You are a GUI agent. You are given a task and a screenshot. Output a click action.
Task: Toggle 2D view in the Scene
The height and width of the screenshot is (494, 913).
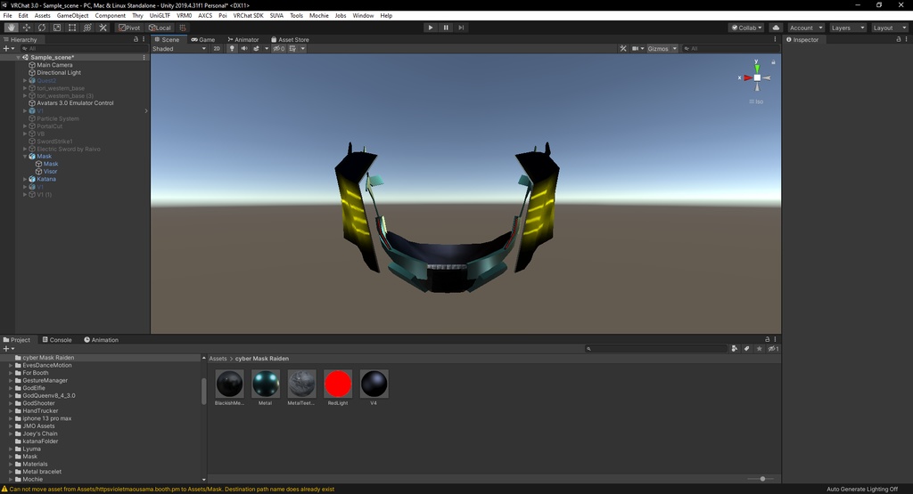(217, 49)
